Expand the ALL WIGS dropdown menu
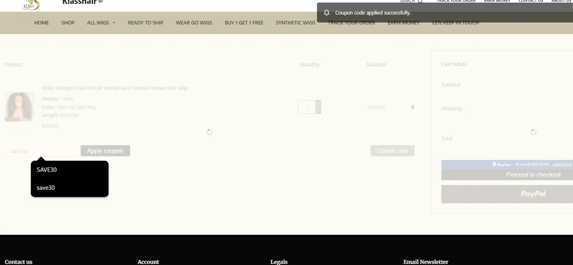Viewport: 573px width, 265px height. (x=101, y=23)
